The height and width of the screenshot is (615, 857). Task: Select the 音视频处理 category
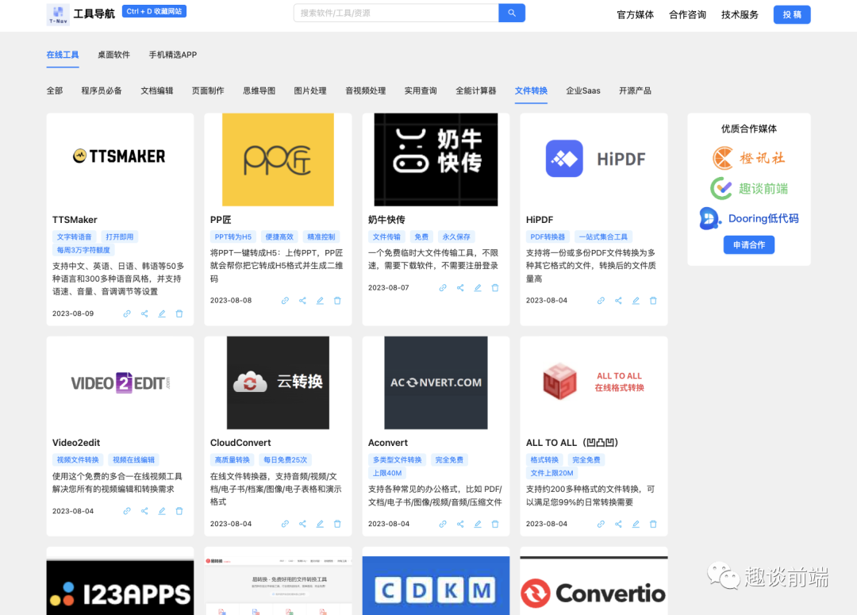365,90
